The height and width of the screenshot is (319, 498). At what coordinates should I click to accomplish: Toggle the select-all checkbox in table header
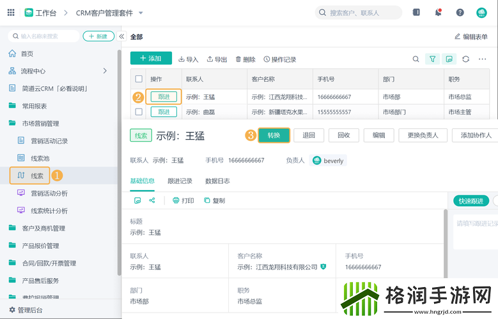139,78
